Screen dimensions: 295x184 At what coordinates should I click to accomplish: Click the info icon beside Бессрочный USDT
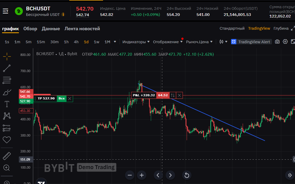63,15
